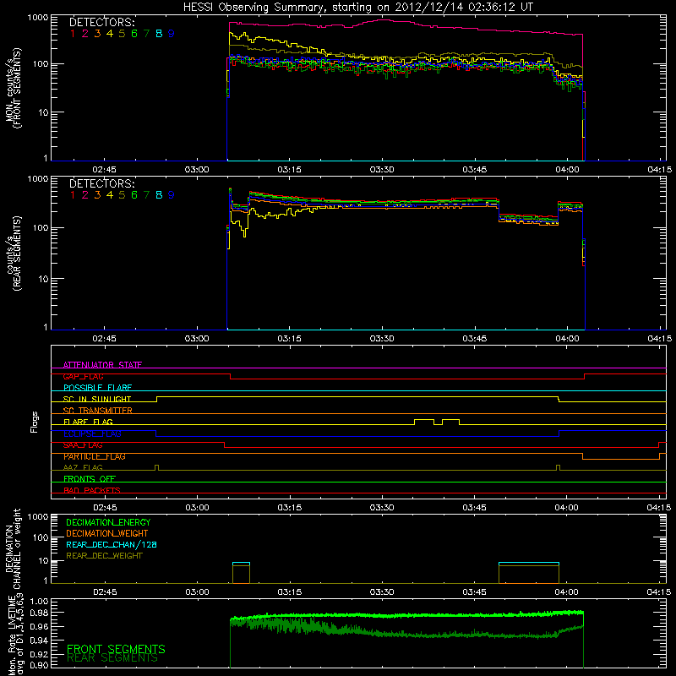Click 0.92 on the livetime y-axis
Viewport: 676px width, 676px height.
tap(39, 654)
